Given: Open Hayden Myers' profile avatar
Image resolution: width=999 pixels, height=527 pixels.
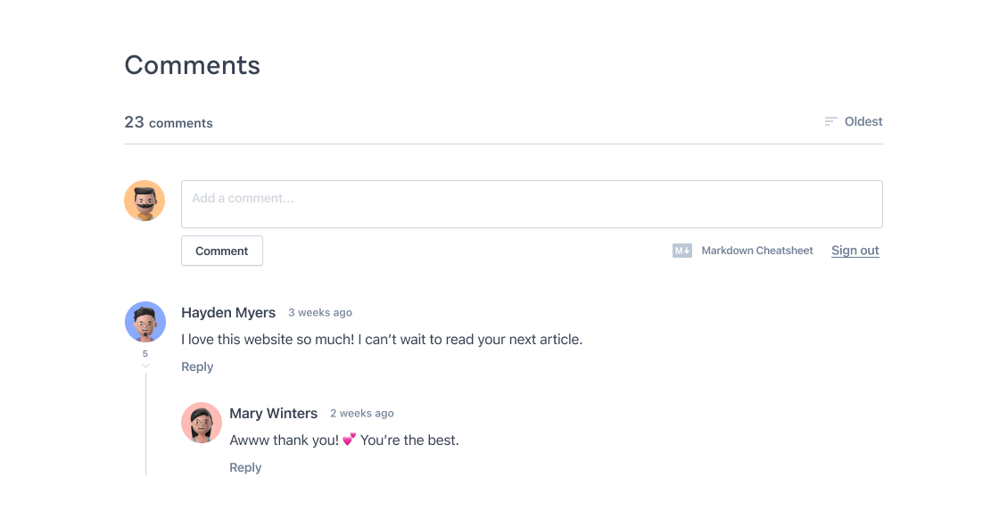Looking at the screenshot, I should coord(145,322).
